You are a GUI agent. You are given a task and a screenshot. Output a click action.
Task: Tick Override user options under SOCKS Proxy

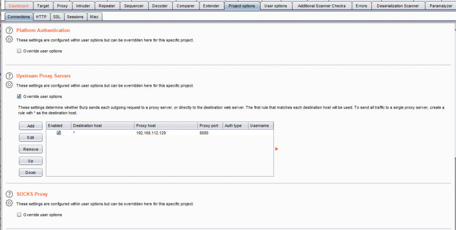click(19, 215)
